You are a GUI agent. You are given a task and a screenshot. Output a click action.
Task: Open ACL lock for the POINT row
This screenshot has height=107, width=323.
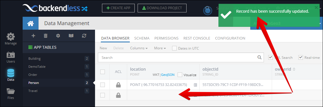tap(118, 85)
